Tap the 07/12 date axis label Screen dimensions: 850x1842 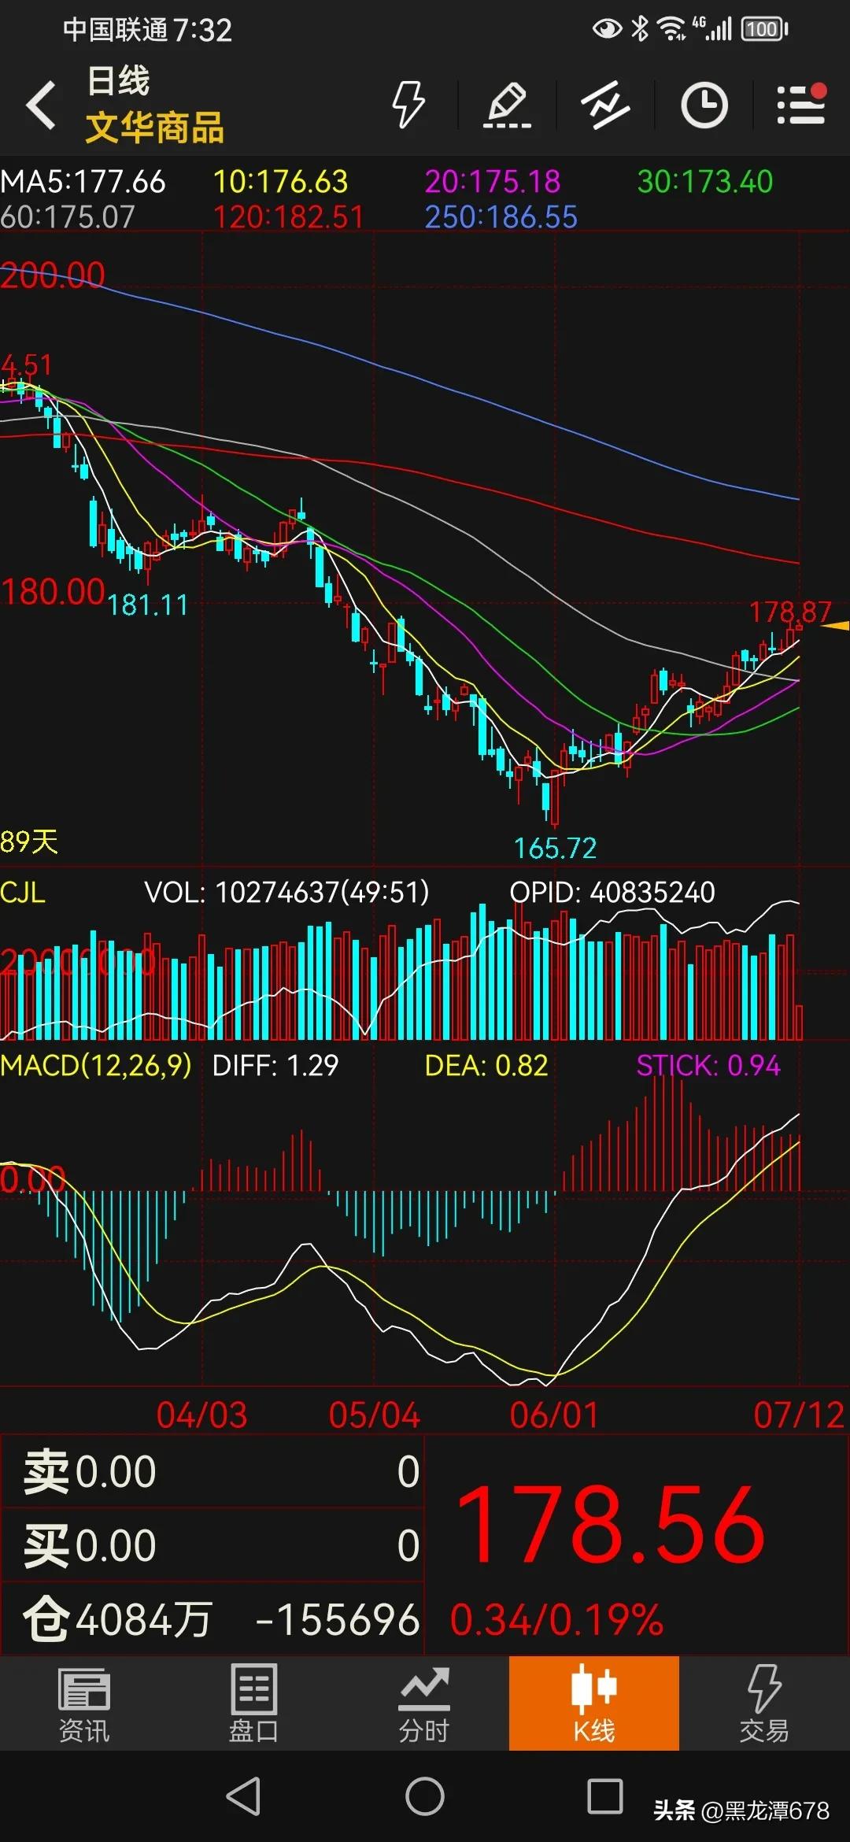[x=799, y=1415]
